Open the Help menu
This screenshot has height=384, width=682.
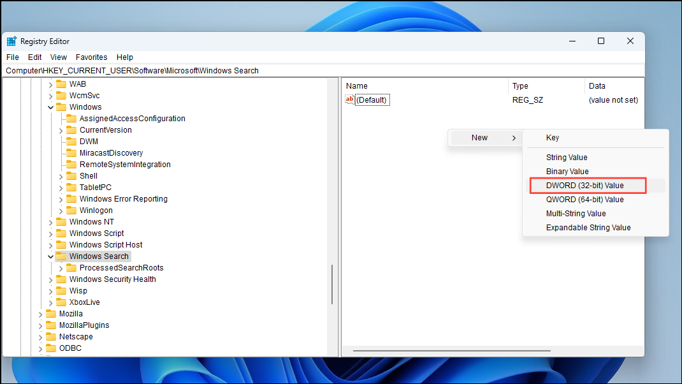point(125,57)
